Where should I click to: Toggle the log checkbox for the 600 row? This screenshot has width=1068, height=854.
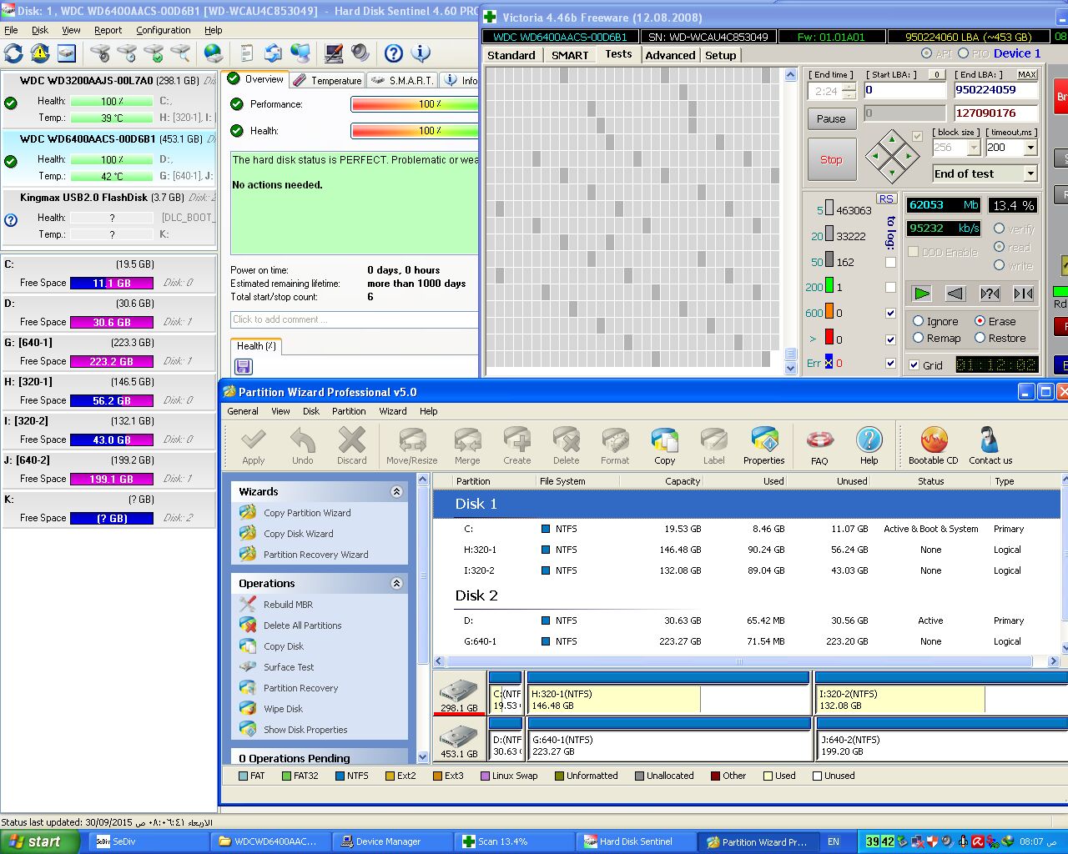890,314
